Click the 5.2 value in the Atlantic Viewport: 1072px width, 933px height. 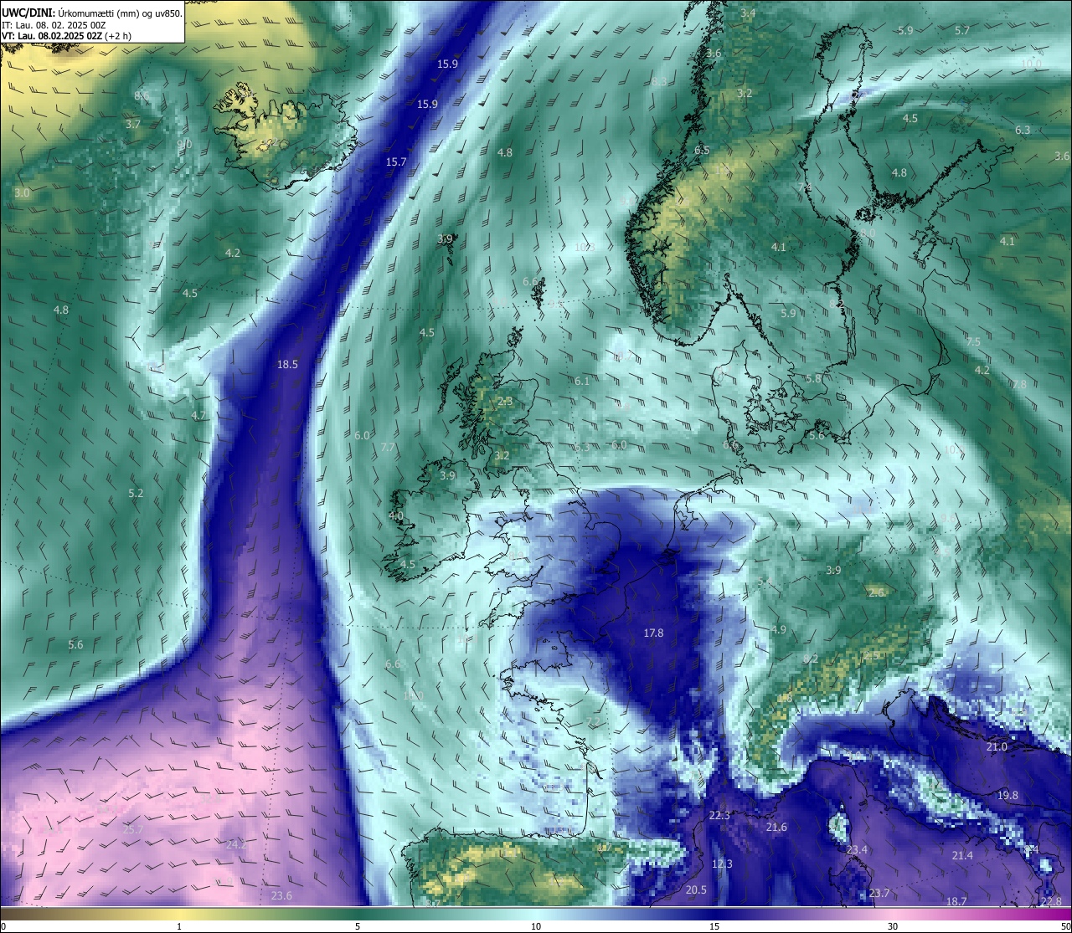(136, 493)
